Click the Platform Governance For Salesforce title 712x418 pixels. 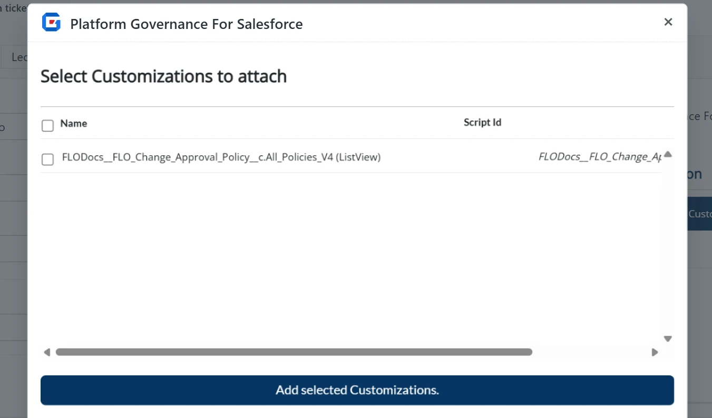[186, 24]
